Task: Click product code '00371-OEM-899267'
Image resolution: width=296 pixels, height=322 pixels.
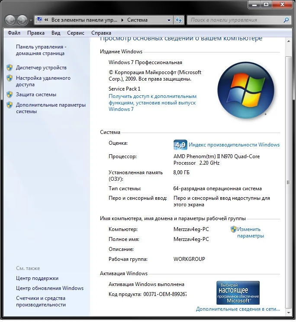Action: pyautogui.click(x=165, y=294)
